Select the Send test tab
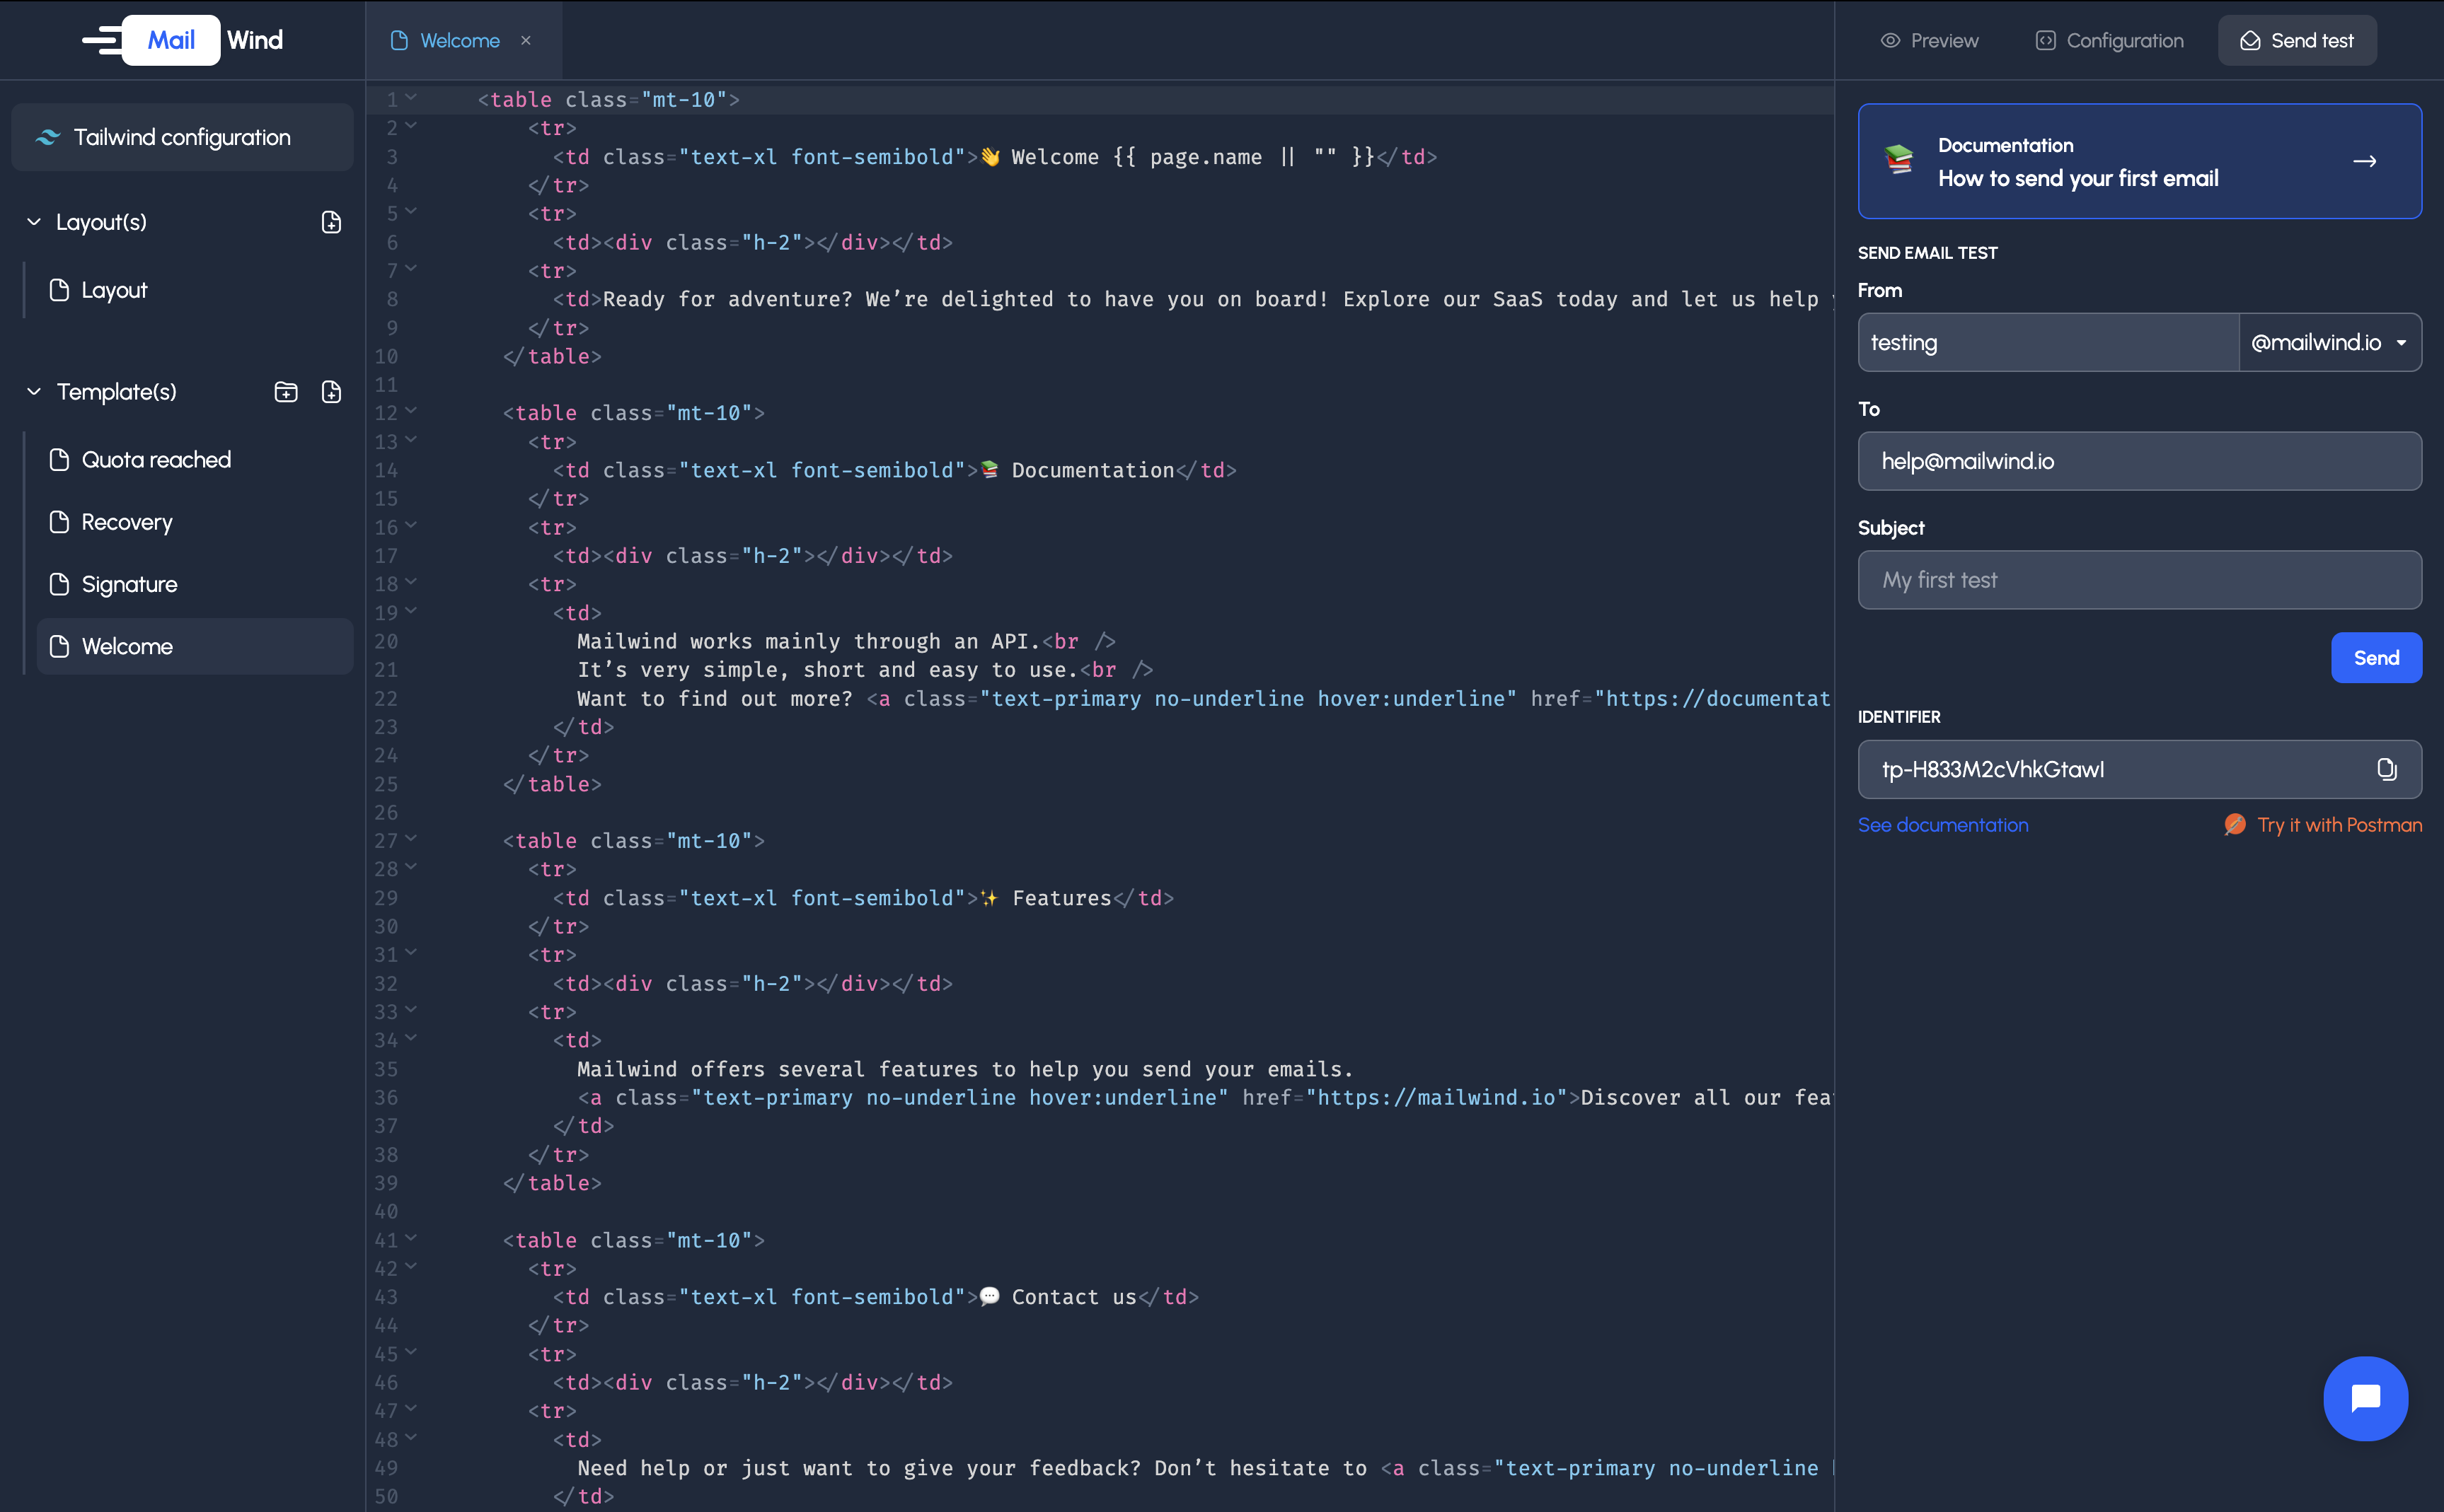 click(x=2297, y=40)
